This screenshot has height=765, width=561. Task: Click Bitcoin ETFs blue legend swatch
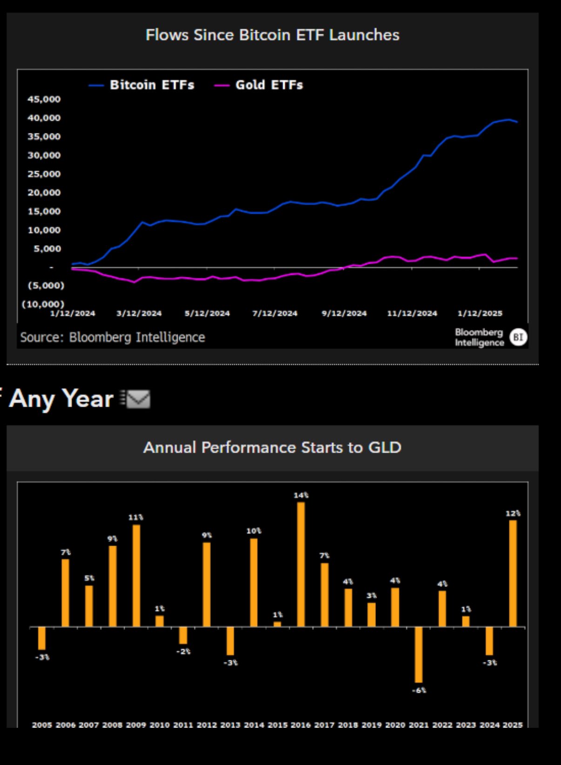click(96, 86)
